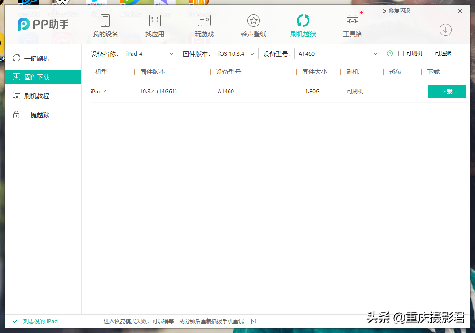Open the hamburger main menu
475x333 pixels.
422,11
